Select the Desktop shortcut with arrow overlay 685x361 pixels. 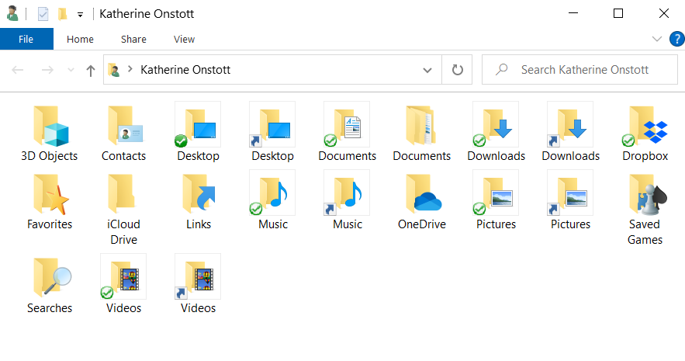point(272,134)
